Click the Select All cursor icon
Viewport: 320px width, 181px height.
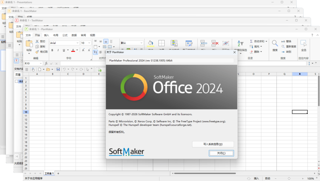(303, 43)
